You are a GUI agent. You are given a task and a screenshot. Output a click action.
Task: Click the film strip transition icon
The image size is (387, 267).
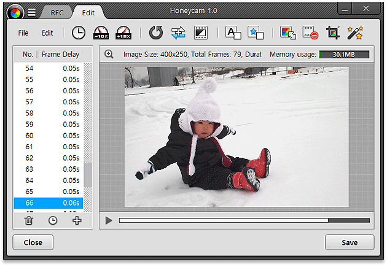click(200, 33)
